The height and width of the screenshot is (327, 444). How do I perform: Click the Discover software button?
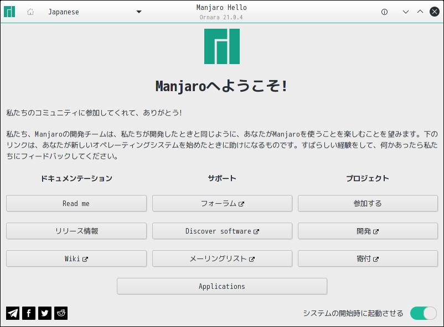tap(223, 231)
